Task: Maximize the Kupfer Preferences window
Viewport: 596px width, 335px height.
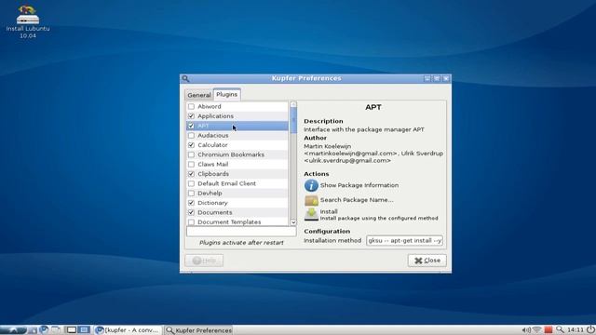Action: click(x=437, y=78)
